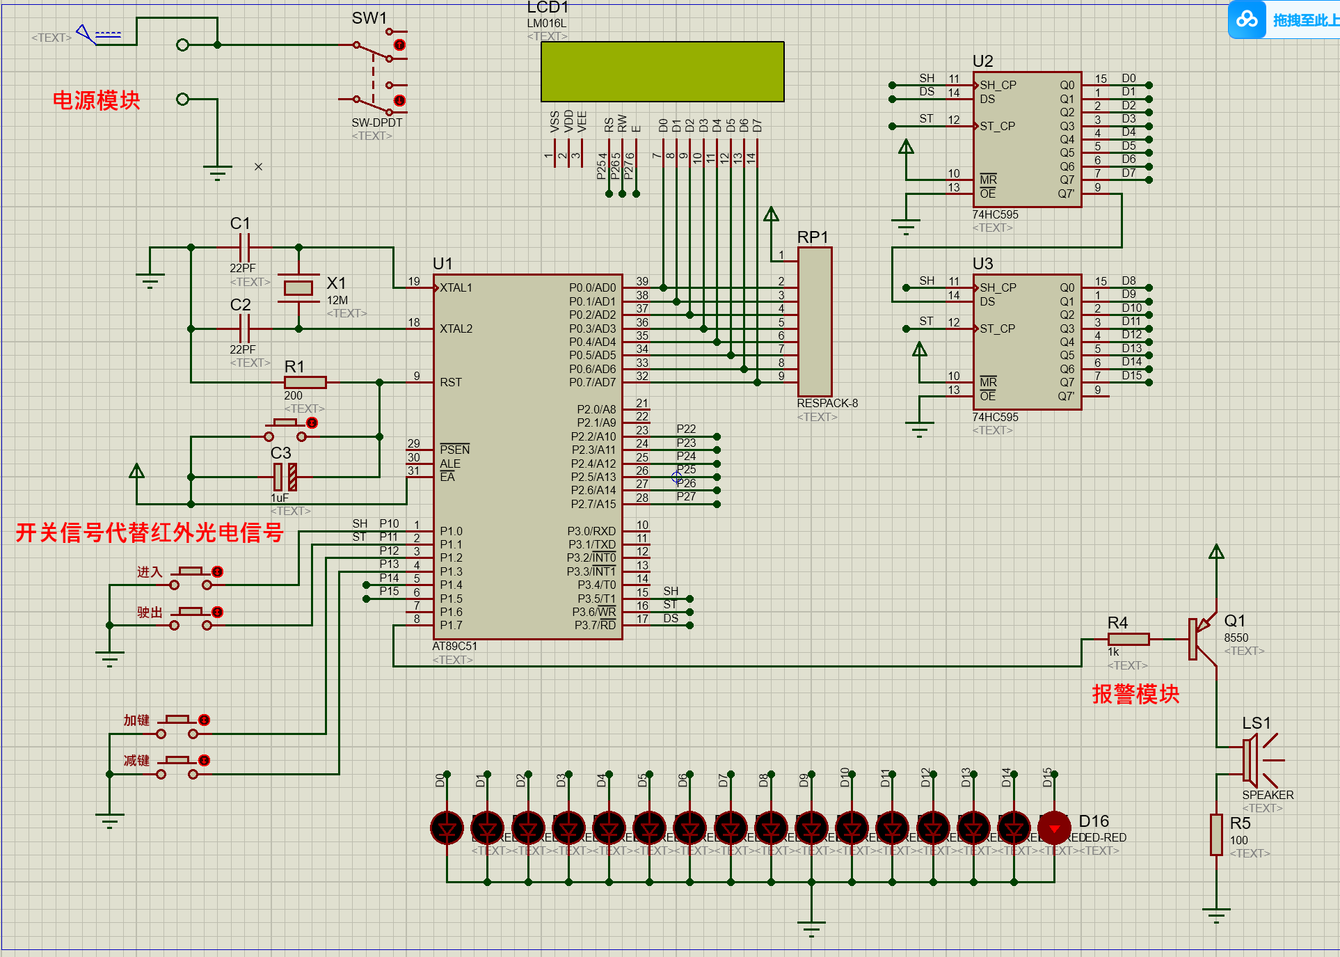Viewport: 1340px width, 957px height.
Task: Select the X1 12M crystal oscillator
Action: tap(298, 287)
